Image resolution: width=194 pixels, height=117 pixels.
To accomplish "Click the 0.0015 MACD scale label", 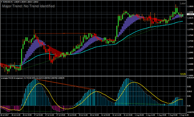I will [190, 91].
